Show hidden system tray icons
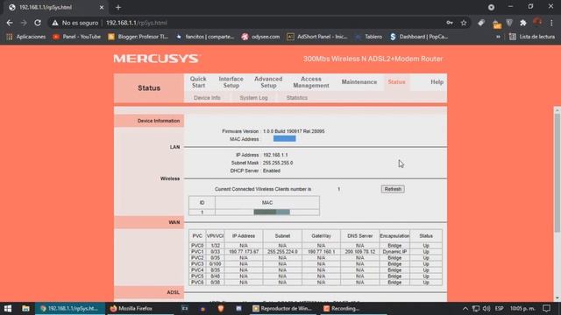The image size is (561, 315). coord(465,309)
